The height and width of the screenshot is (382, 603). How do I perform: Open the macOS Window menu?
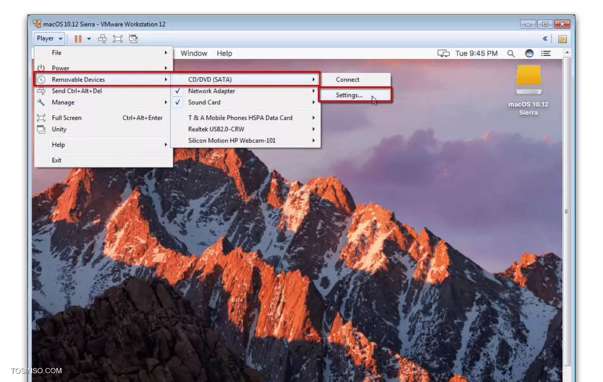pyautogui.click(x=194, y=53)
